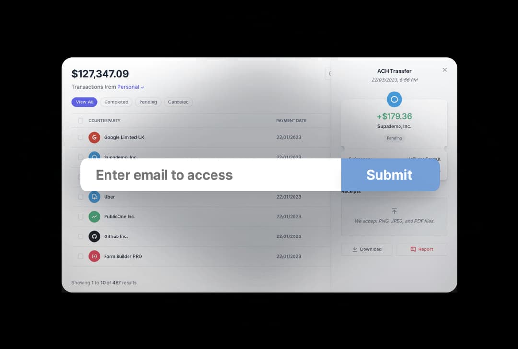Select the View All filter tab

tap(84, 102)
